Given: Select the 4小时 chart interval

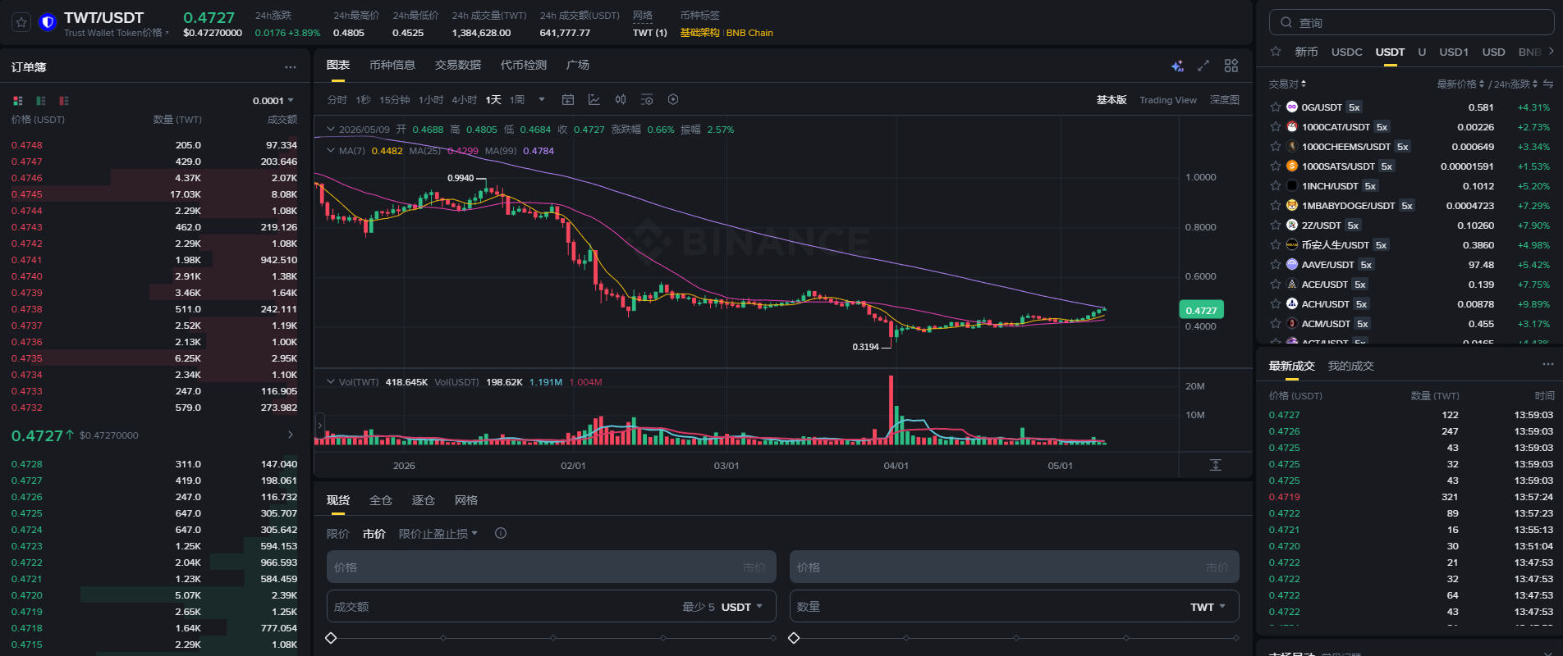Looking at the screenshot, I should [x=464, y=100].
